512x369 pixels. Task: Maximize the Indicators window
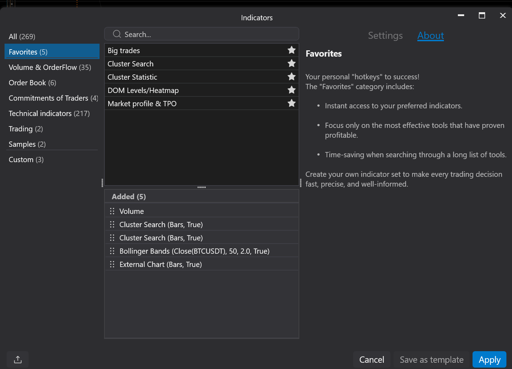[482, 15]
